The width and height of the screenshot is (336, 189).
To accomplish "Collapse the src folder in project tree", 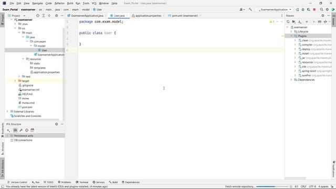I will click(15, 28).
